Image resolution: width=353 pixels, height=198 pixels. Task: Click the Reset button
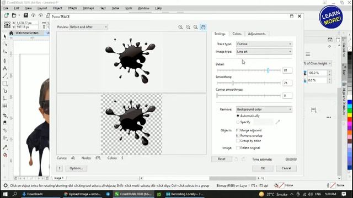(x=222, y=159)
